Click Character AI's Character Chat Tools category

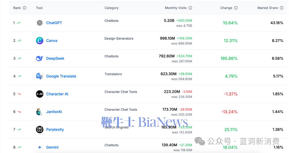click(121, 92)
